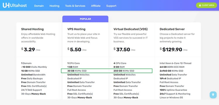219x105 pixels.
Task: Open the Tools & Services menu
Action: point(75,6)
